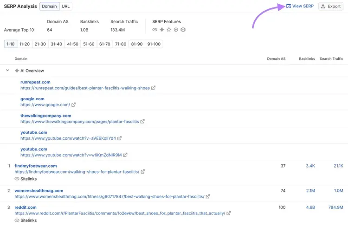Collapse the AI Overview section chevron
The image size is (348, 226).
click(x=7, y=71)
